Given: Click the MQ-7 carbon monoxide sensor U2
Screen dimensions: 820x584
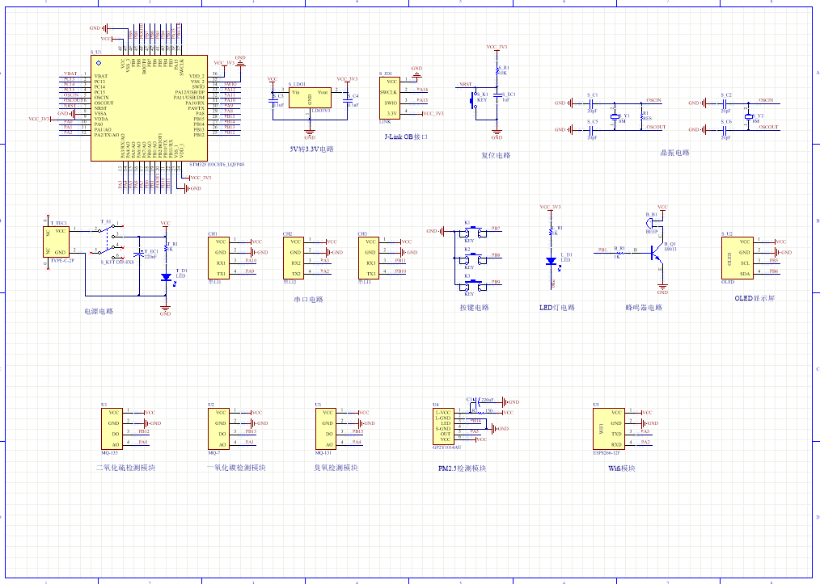Looking at the screenshot, I should tap(219, 428).
